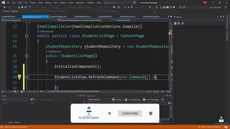This screenshot has height=129, width=230.
Task: Open the MS account avatar
Action: click(205, 3)
